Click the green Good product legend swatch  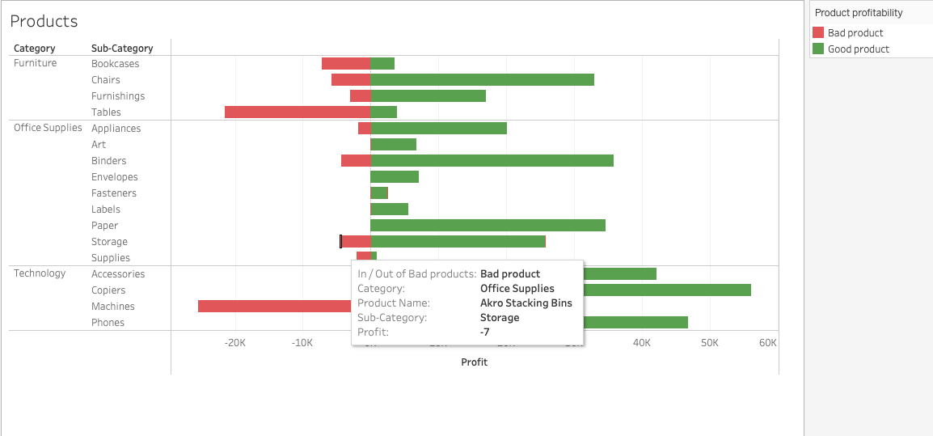[817, 49]
